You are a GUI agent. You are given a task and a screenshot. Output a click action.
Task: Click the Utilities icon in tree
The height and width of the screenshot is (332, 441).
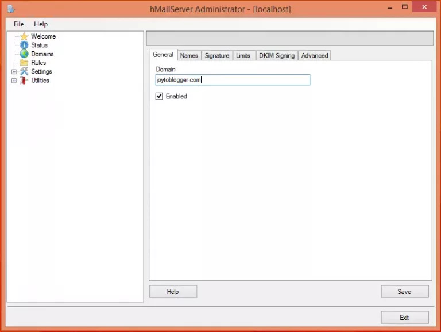(24, 81)
